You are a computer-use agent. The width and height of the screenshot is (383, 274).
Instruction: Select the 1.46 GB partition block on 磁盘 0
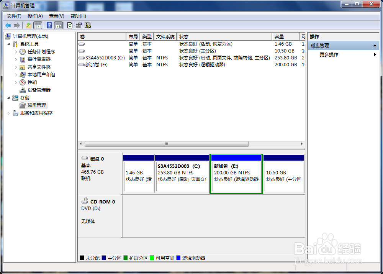(139, 174)
